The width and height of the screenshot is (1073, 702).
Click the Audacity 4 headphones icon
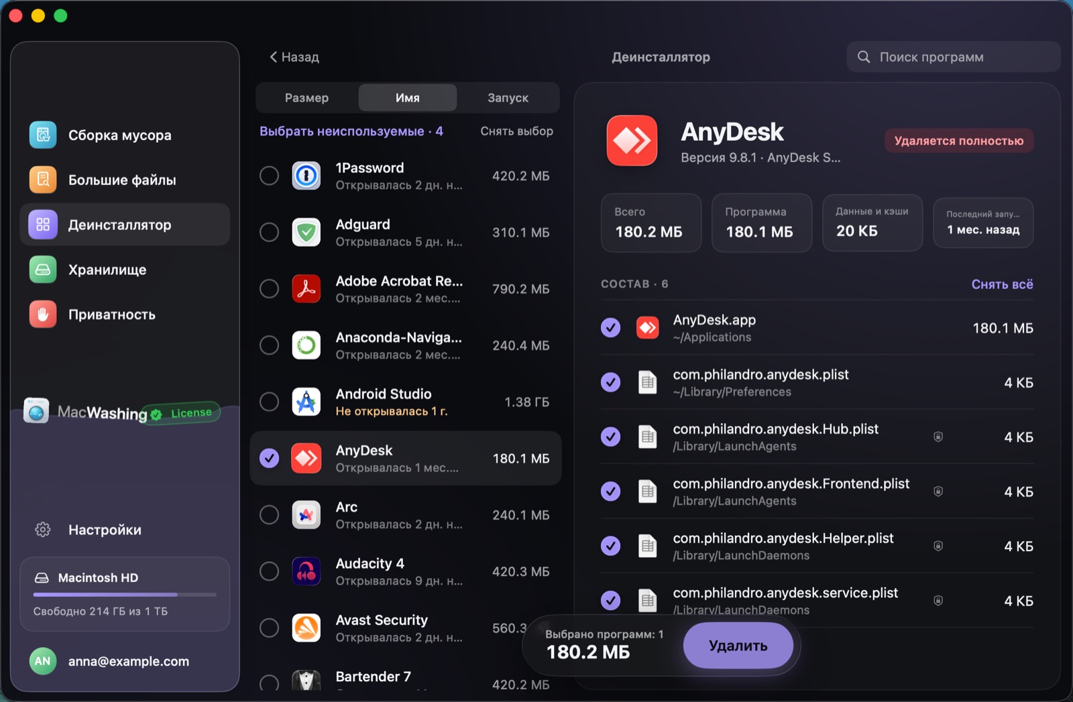pos(306,571)
